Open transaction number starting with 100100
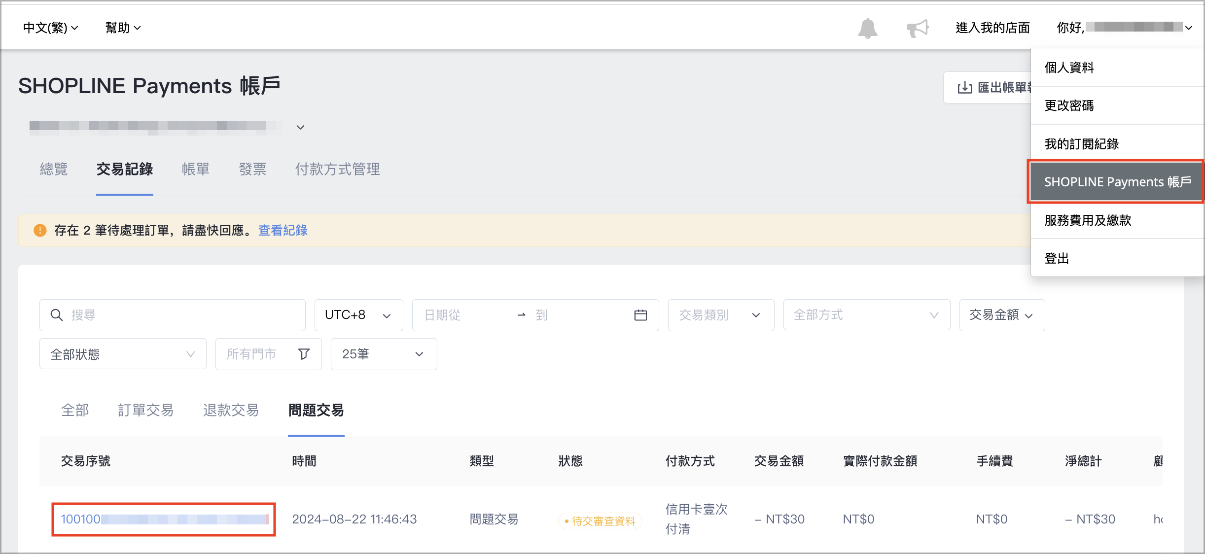Image resolution: width=1205 pixels, height=554 pixels. click(164, 519)
